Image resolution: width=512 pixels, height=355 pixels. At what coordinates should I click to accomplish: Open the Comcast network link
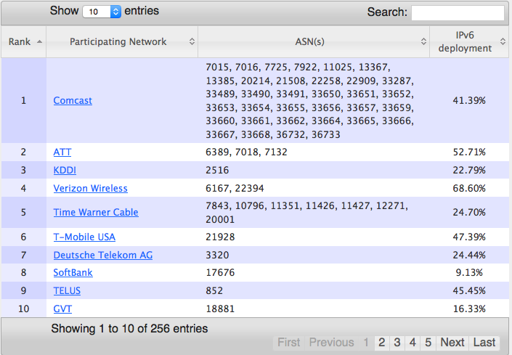pyautogui.click(x=73, y=100)
